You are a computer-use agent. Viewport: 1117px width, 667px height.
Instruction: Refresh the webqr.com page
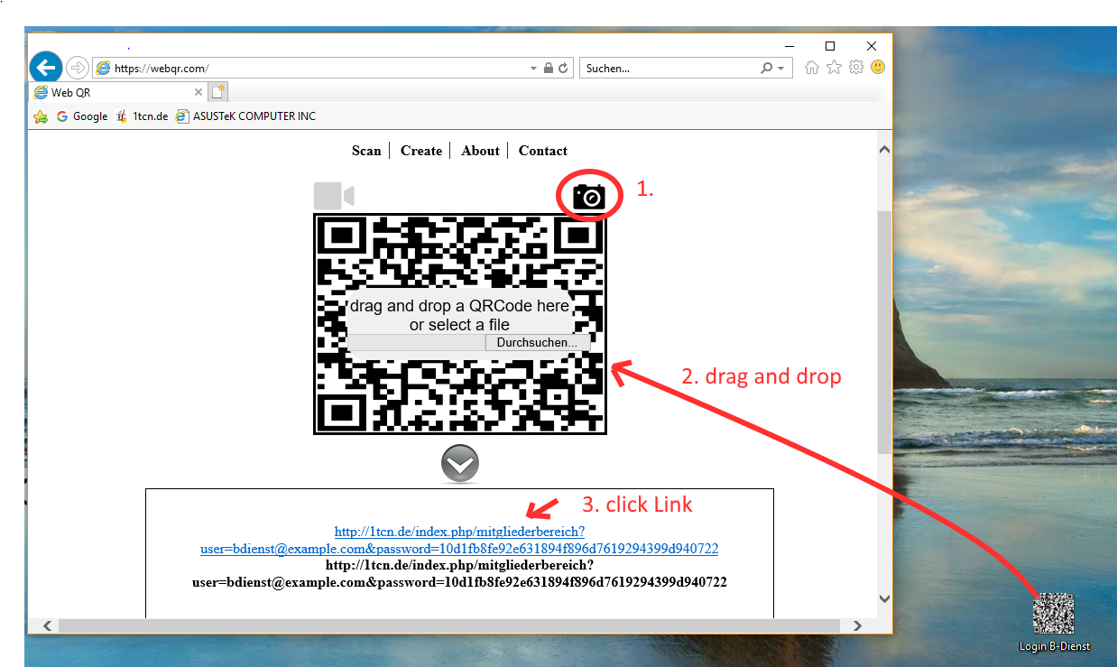[564, 68]
